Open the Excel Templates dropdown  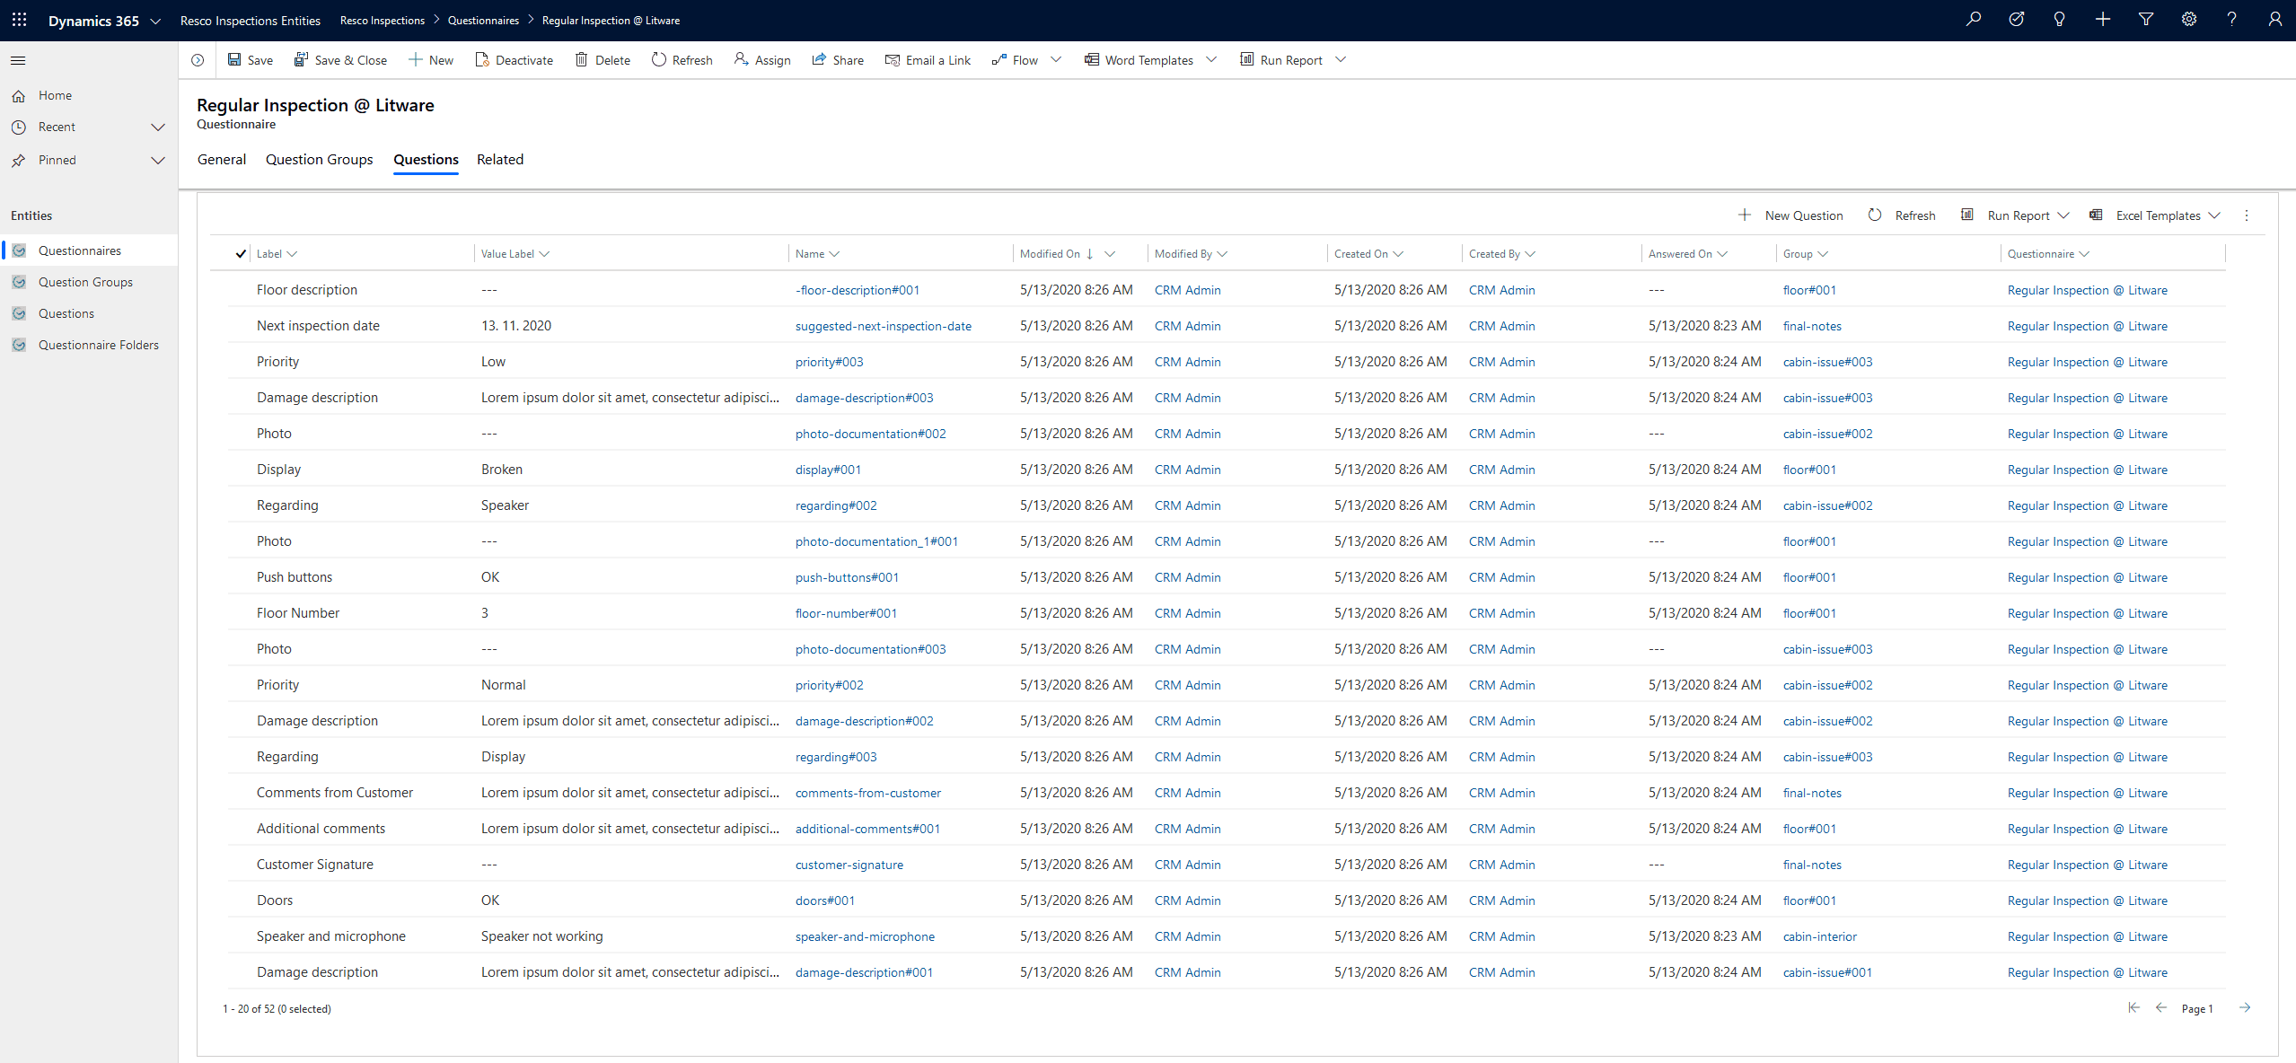2214,215
